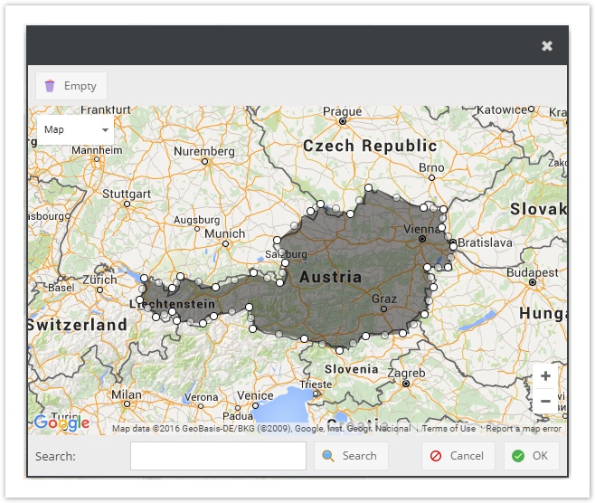Zoom in with the plus button

tap(544, 376)
